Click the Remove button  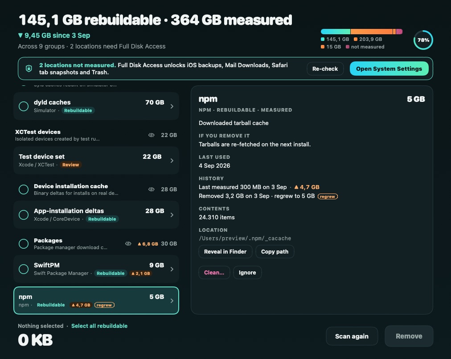click(409, 336)
